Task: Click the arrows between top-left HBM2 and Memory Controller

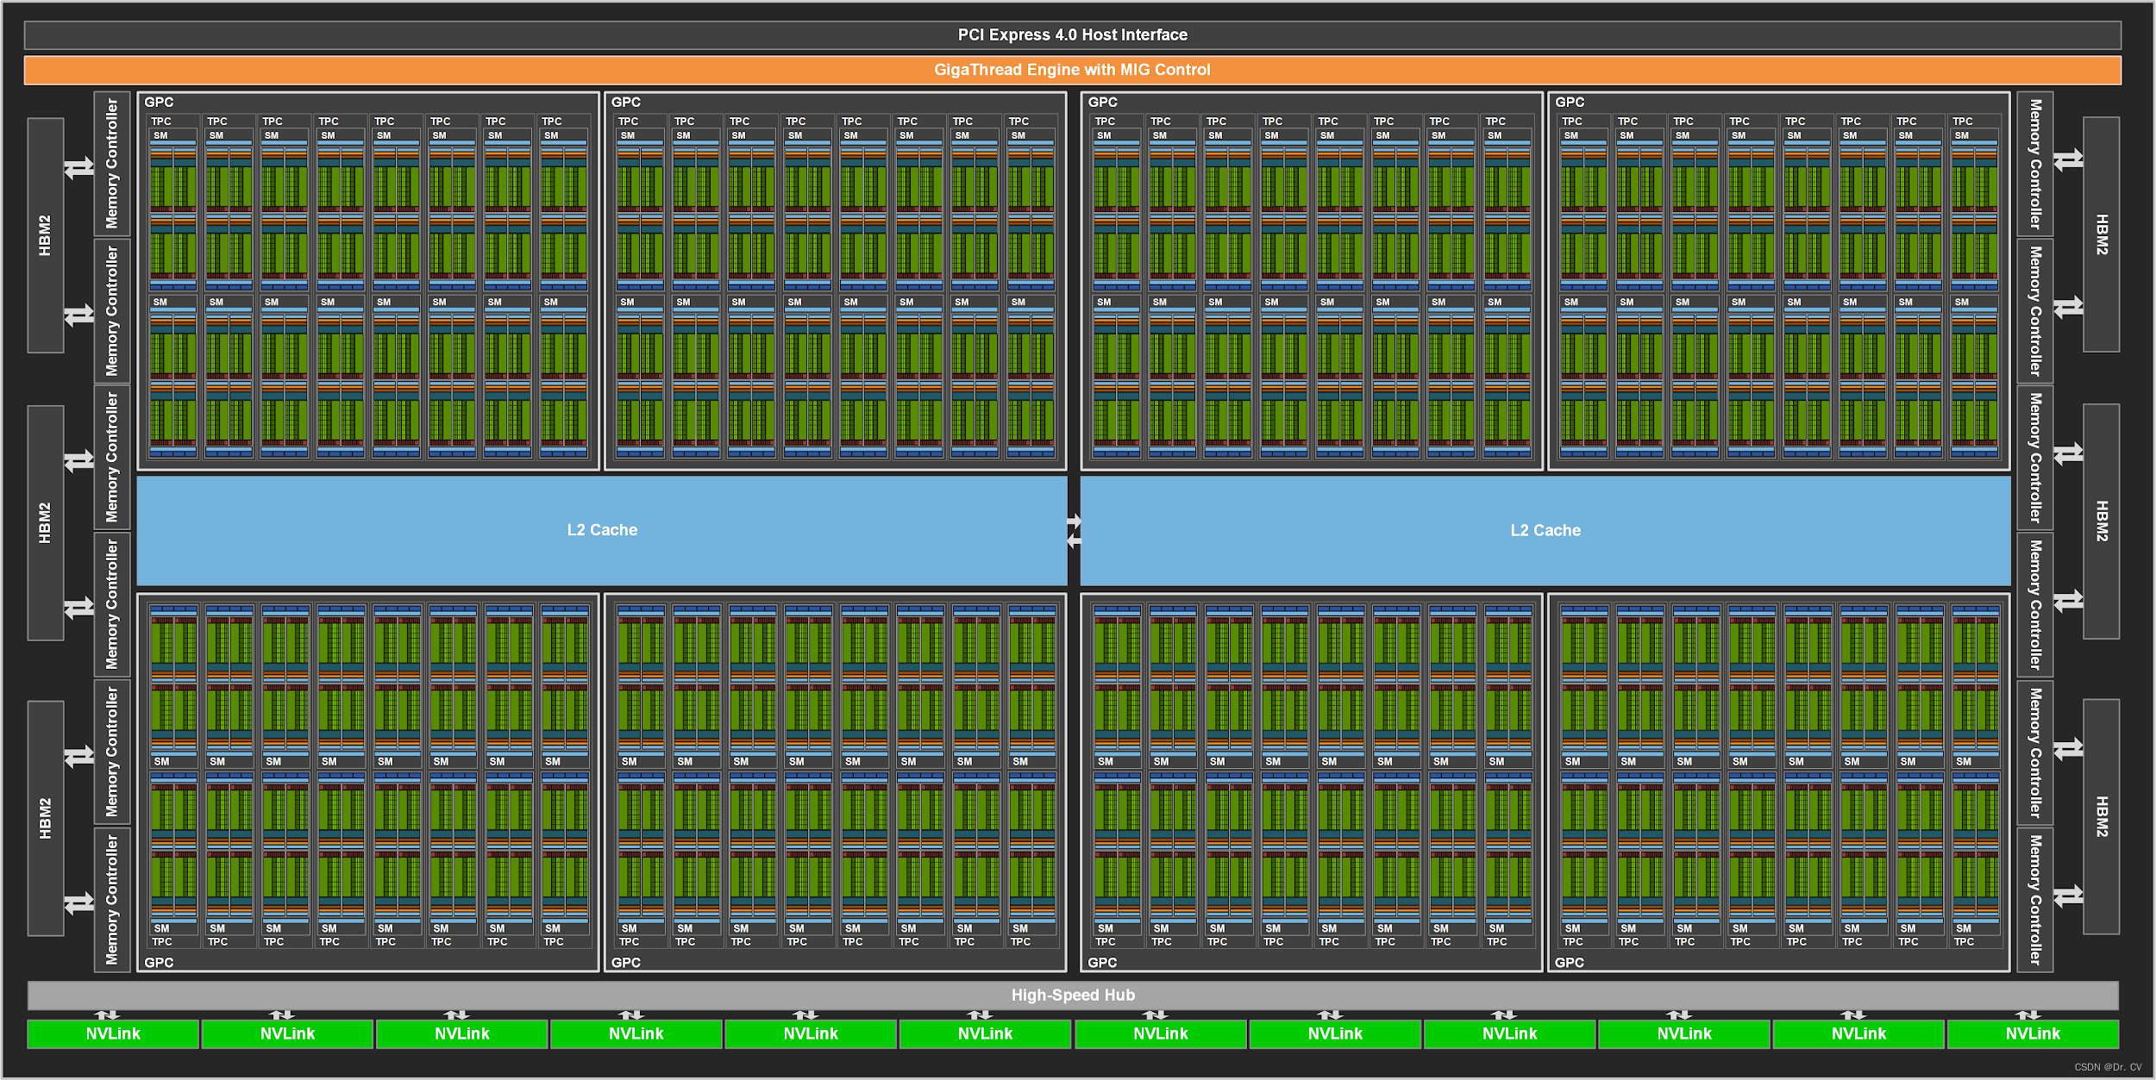Action: click(x=79, y=167)
